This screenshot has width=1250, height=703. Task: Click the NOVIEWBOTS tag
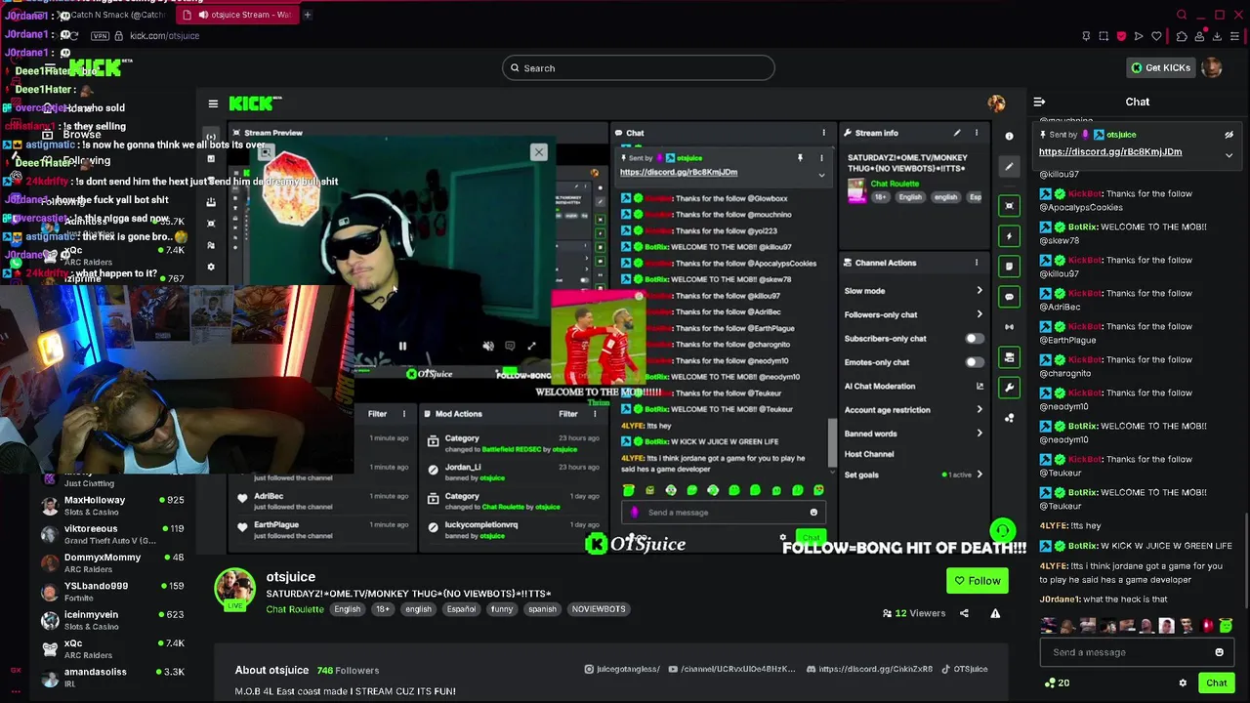point(599,609)
